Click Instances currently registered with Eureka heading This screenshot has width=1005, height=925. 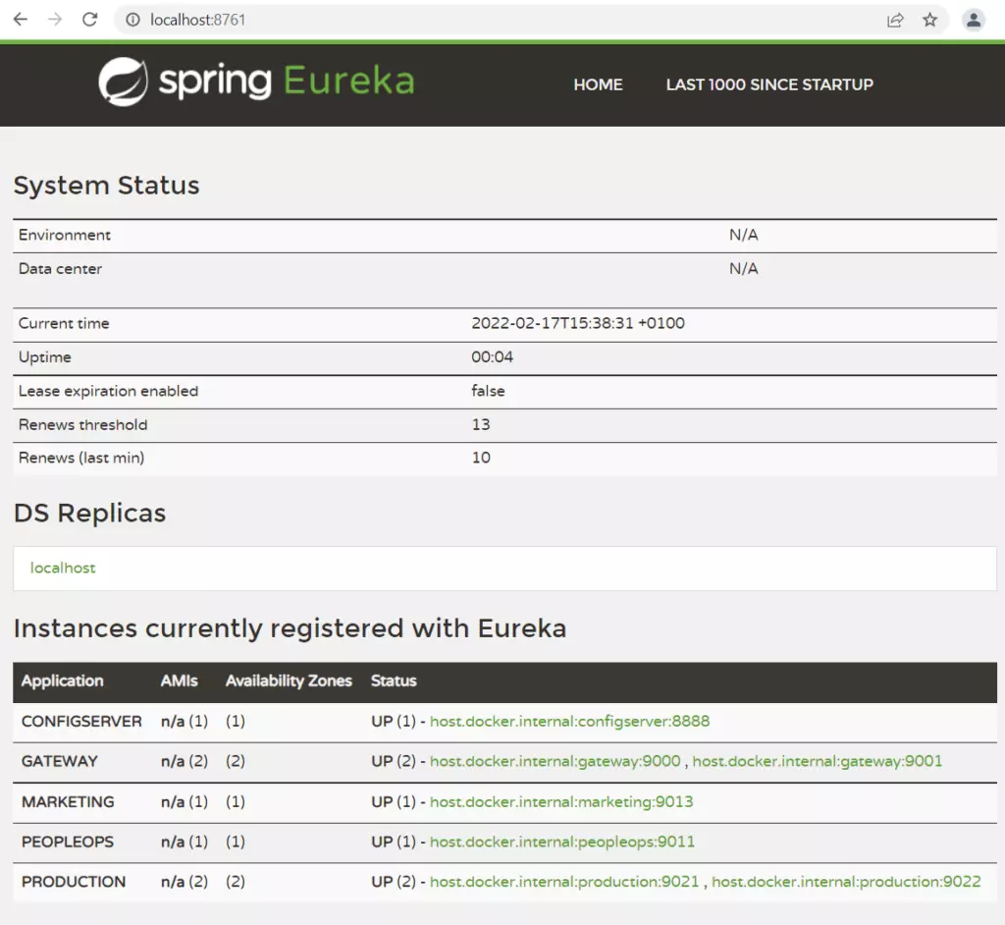290,628
